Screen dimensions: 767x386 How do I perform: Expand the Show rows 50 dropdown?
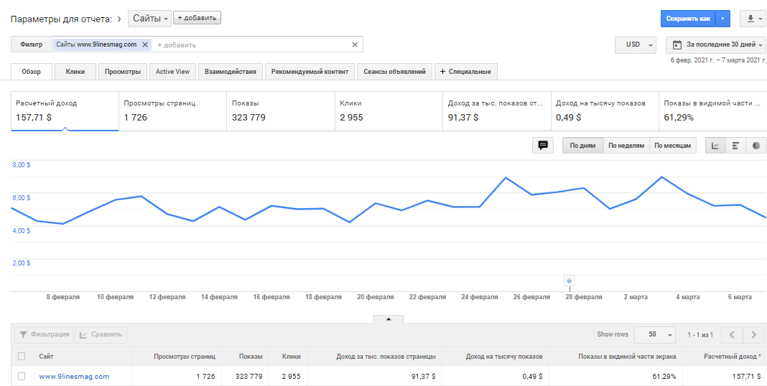655,334
